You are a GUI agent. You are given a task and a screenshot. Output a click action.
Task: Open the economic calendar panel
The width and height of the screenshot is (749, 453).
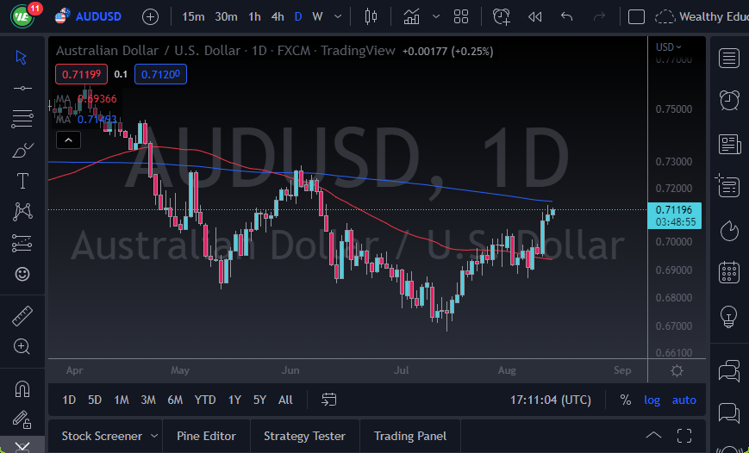click(x=729, y=273)
